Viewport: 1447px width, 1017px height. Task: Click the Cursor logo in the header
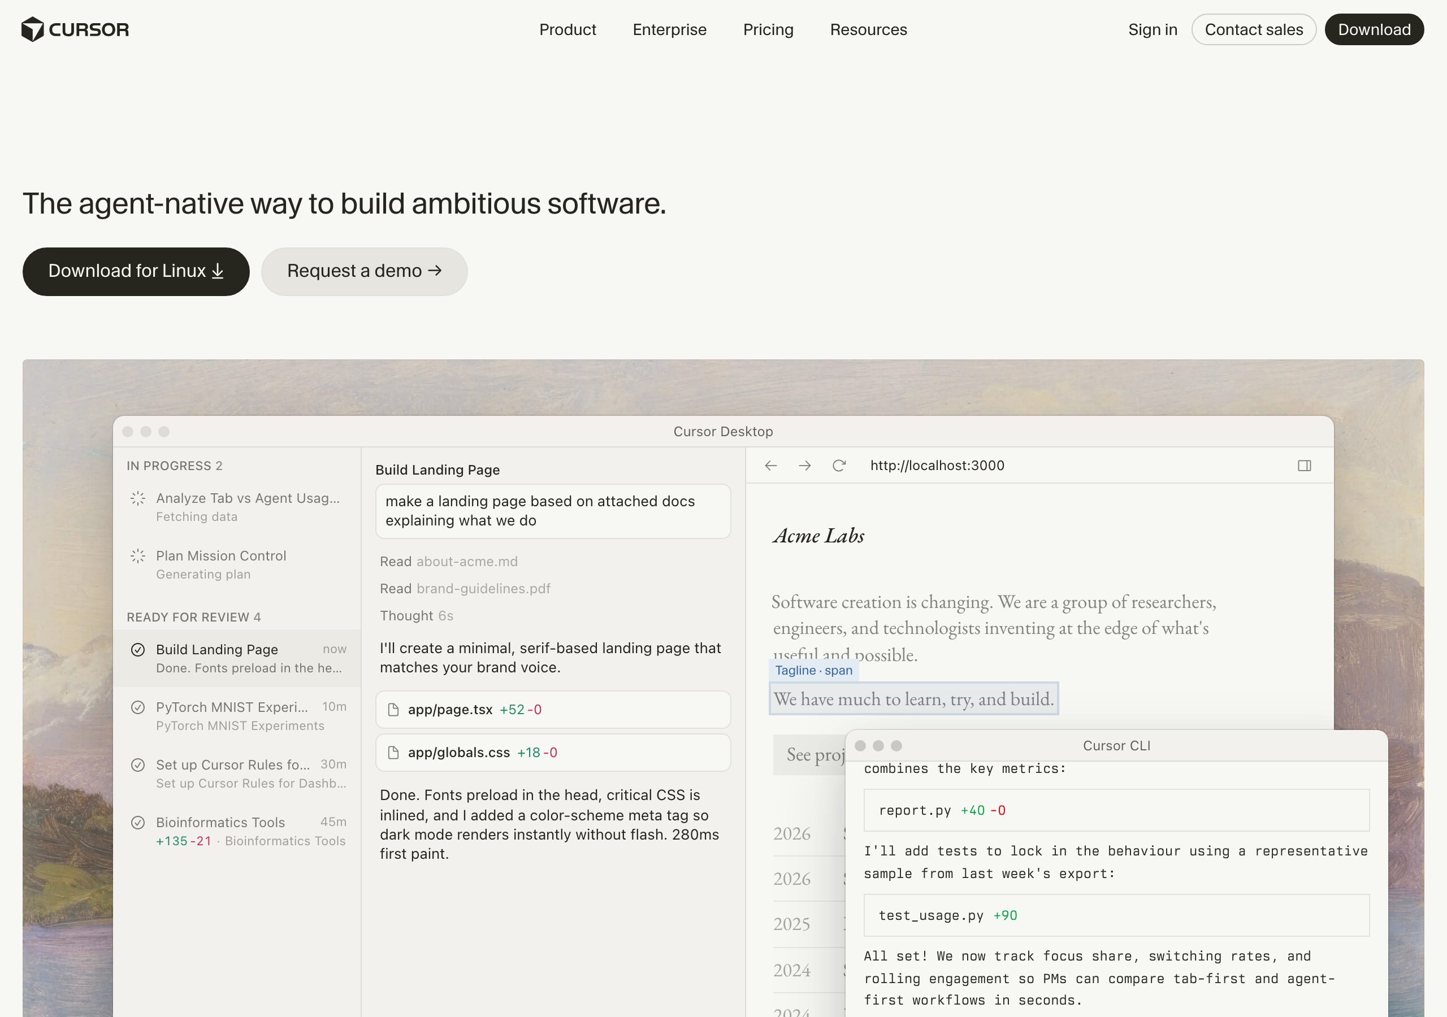coord(75,29)
